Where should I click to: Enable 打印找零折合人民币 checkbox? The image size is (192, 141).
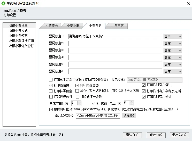(77, 91)
